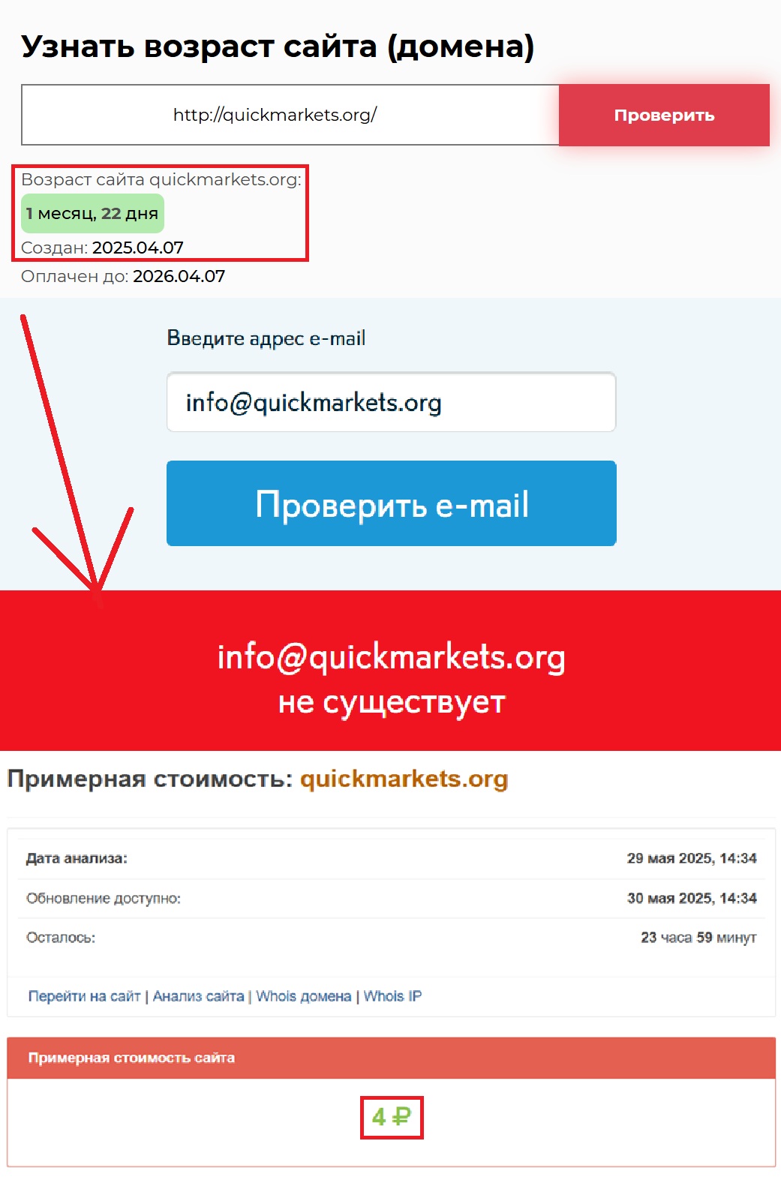This screenshot has width=781, height=1177.
Task: Click the green 1 месяц, 22 дня badge
Action: (x=92, y=214)
